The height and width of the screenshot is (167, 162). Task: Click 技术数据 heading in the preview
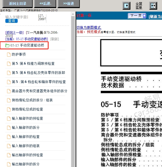point(112,86)
